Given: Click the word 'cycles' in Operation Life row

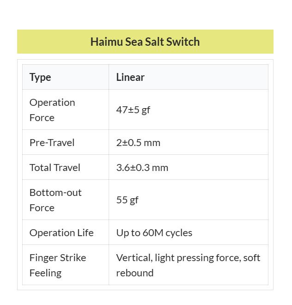Looking at the screenshot, I should point(179,232).
